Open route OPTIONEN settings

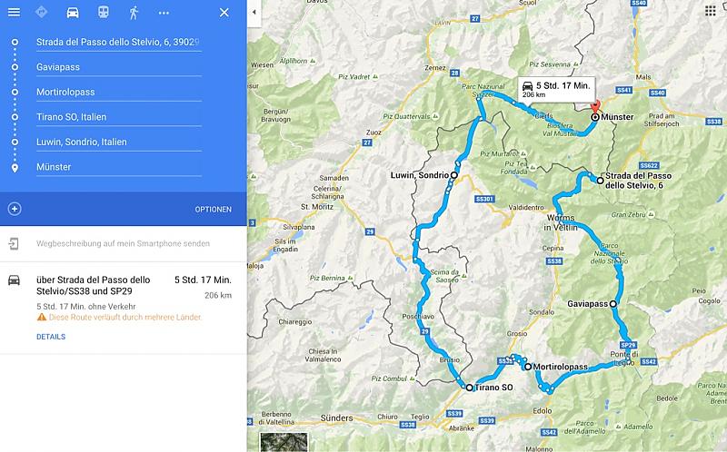(x=213, y=210)
